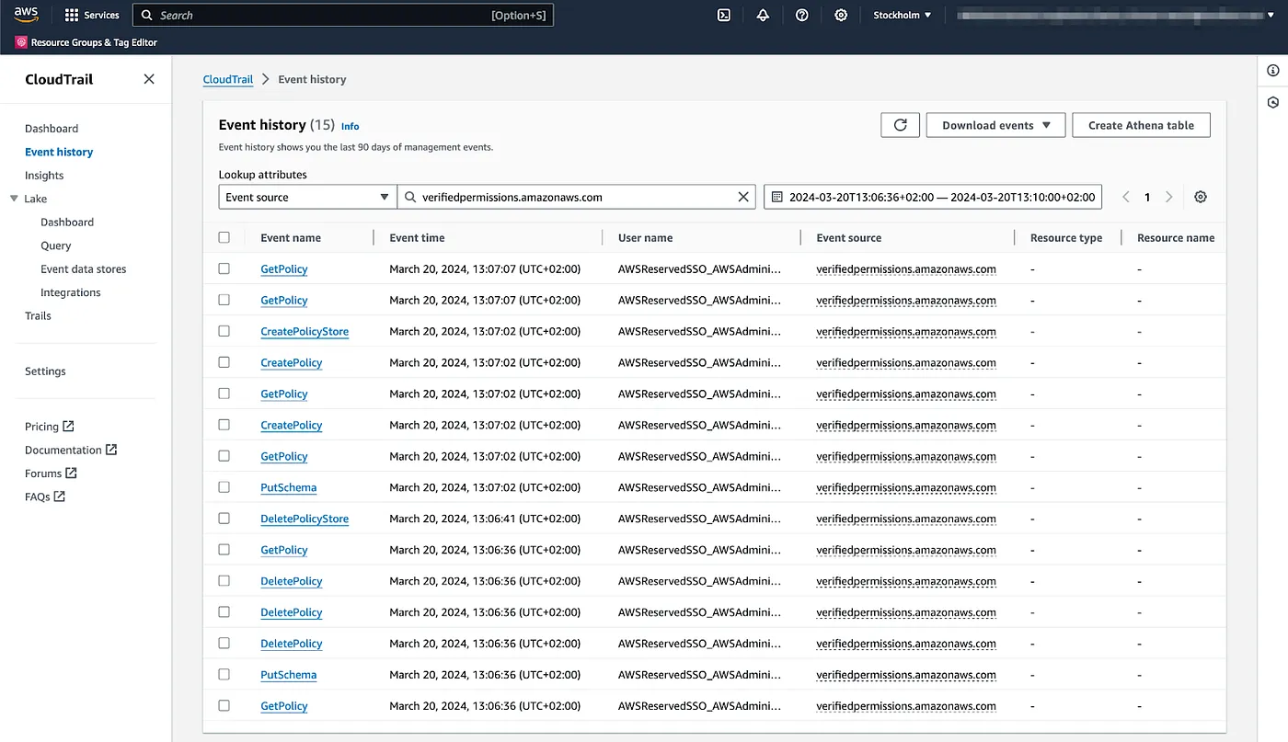Image resolution: width=1288 pixels, height=742 pixels.
Task: Check the first GetPolicy row checkbox
Action: click(224, 268)
